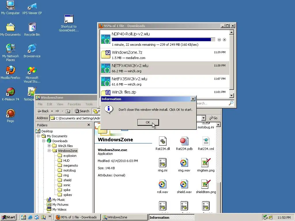Click OK in Information dialog
Image resolution: width=295 pixels, height=221 pixels.
(148, 122)
